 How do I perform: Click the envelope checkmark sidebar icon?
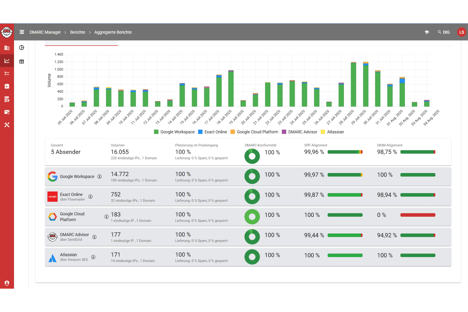[7, 112]
